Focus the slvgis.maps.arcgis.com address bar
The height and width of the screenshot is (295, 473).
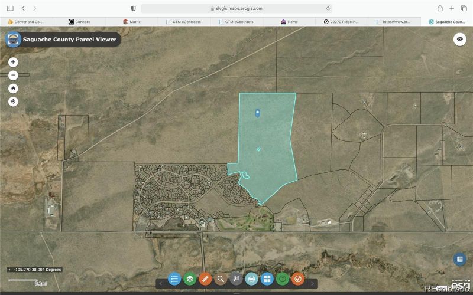tap(237, 8)
